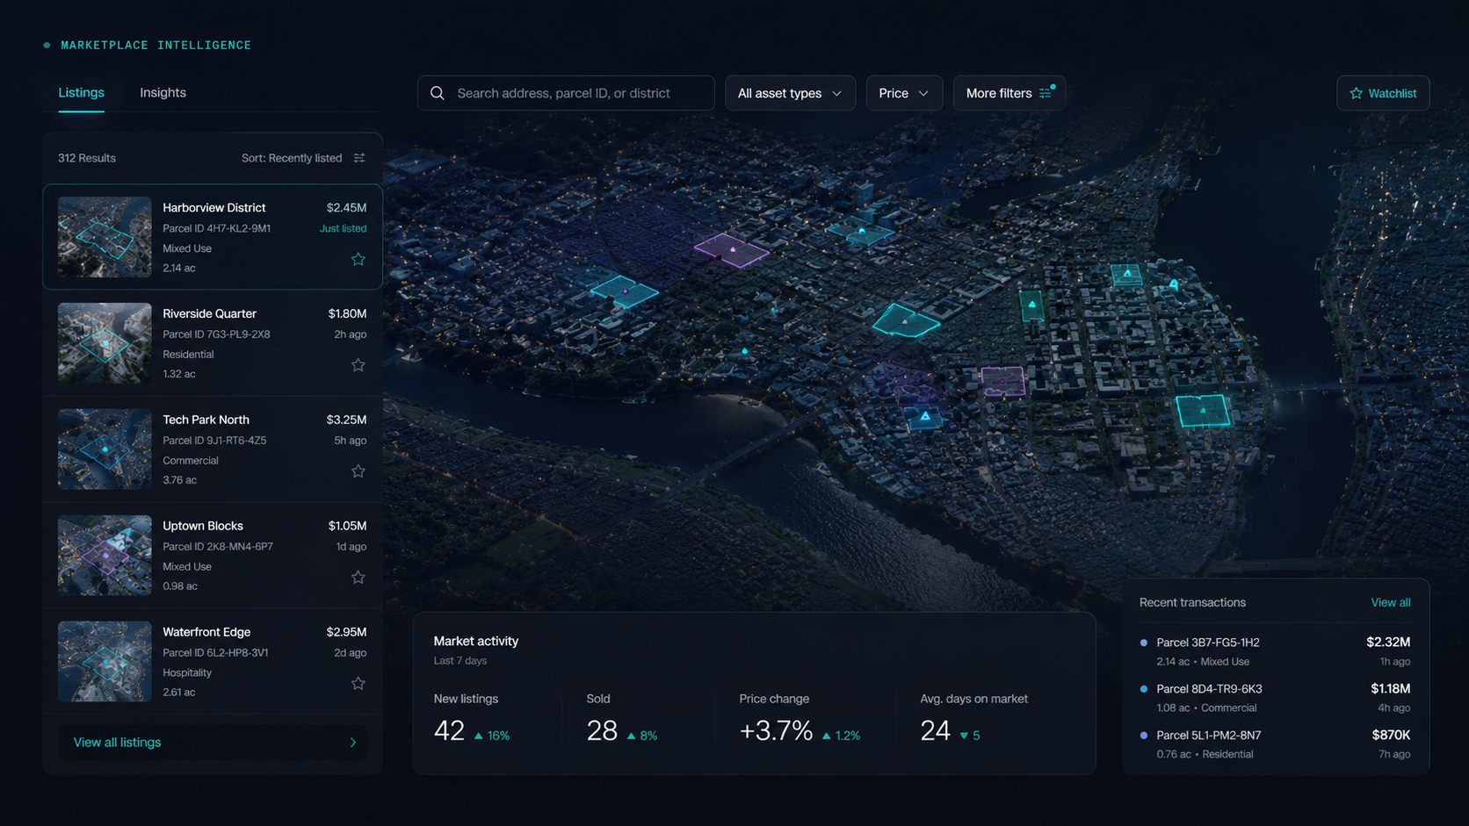Switch to the Insights tab
1469x826 pixels.
pyautogui.click(x=163, y=92)
